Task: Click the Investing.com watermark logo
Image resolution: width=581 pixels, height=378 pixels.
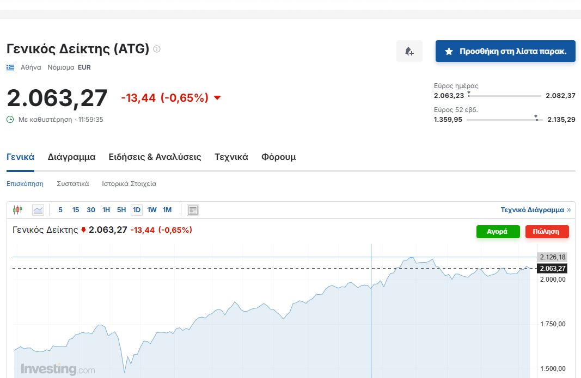Action: point(57,369)
